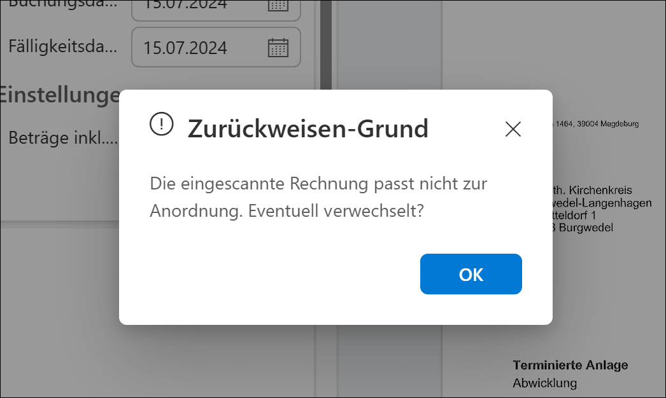The height and width of the screenshot is (398, 666).
Task: Open the Buchungsdatum calendar picker icon
Action: pyautogui.click(x=278, y=5)
